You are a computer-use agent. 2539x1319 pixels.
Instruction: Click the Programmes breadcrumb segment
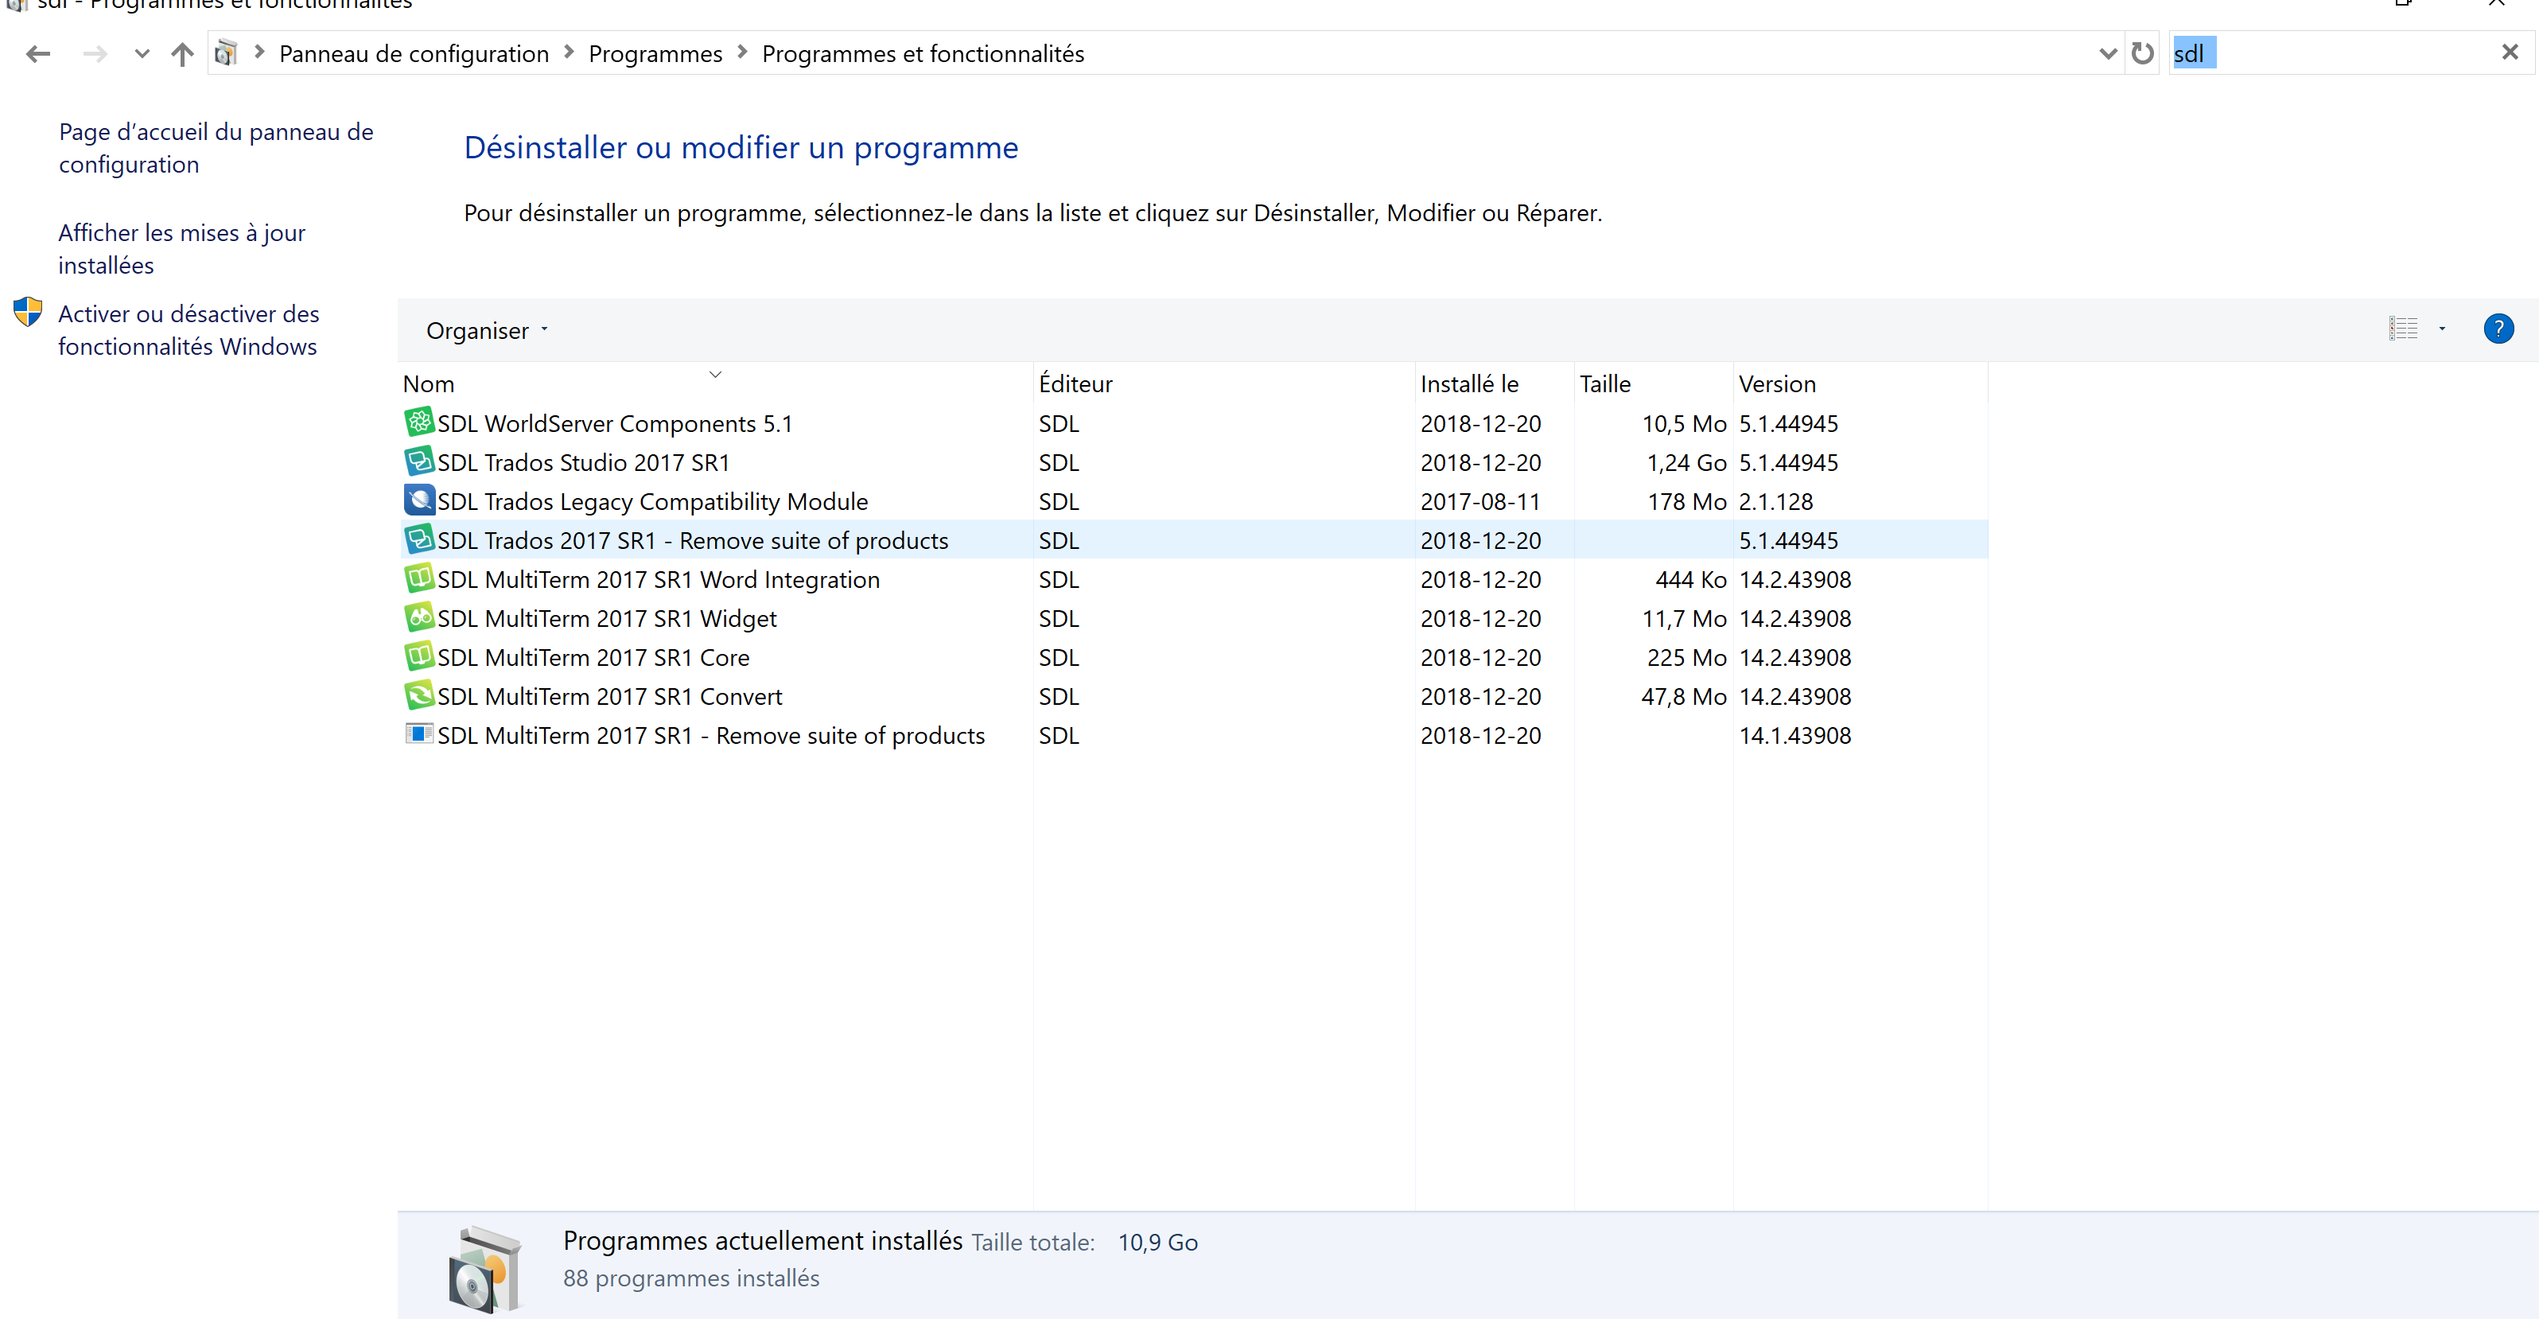tap(655, 54)
